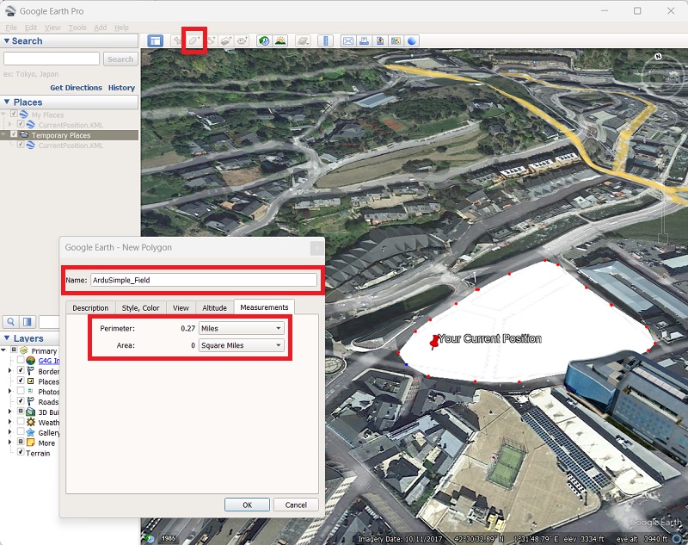Open the Altitude tab
688x545 pixels.
point(214,307)
